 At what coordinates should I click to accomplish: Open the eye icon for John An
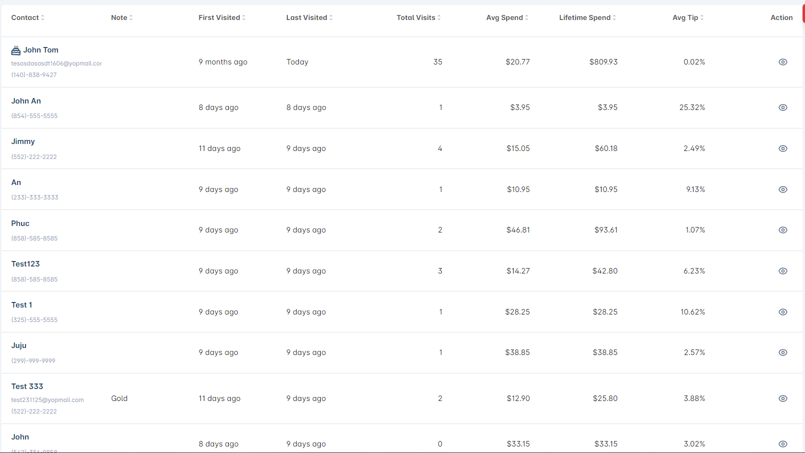point(783,107)
